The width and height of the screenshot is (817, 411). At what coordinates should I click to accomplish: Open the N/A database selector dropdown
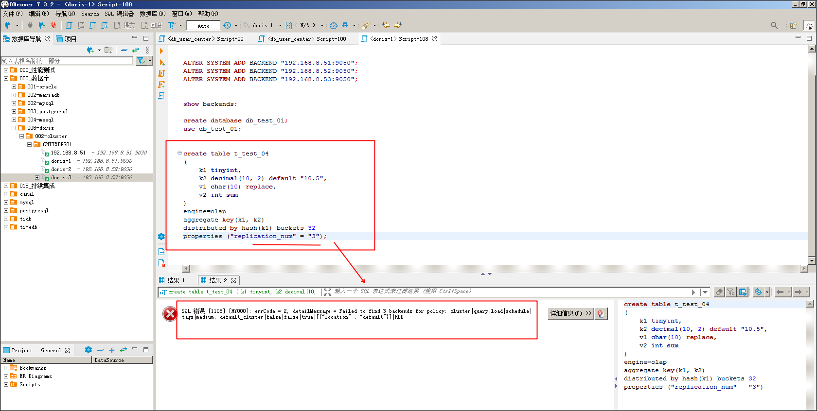[322, 26]
